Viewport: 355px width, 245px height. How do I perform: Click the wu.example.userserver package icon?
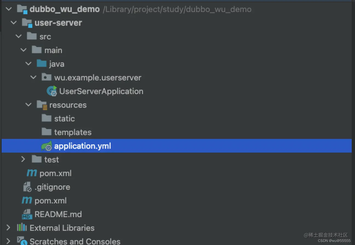click(47, 77)
